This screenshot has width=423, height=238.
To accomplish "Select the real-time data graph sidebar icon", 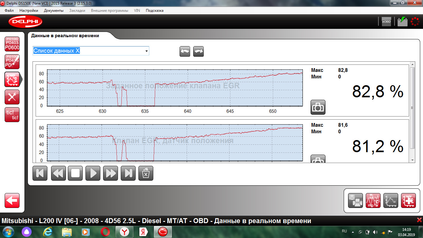I will click(12, 79).
